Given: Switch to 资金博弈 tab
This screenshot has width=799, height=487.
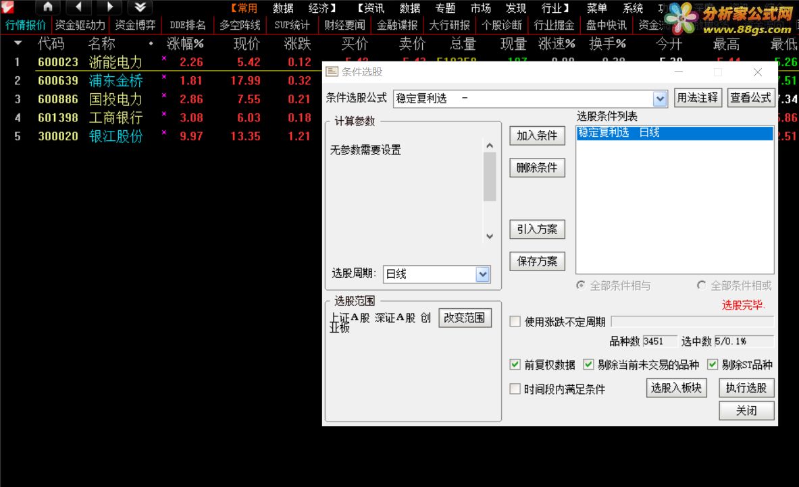Looking at the screenshot, I should click(135, 25).
